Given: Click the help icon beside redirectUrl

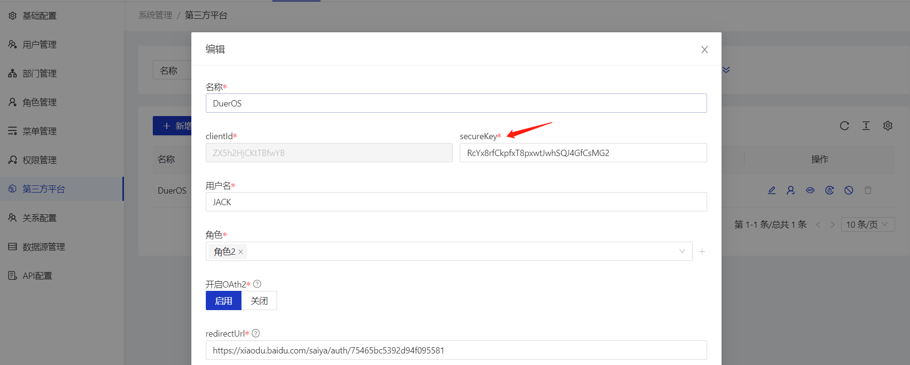Looking at the screenshot, I should point(256,333).
